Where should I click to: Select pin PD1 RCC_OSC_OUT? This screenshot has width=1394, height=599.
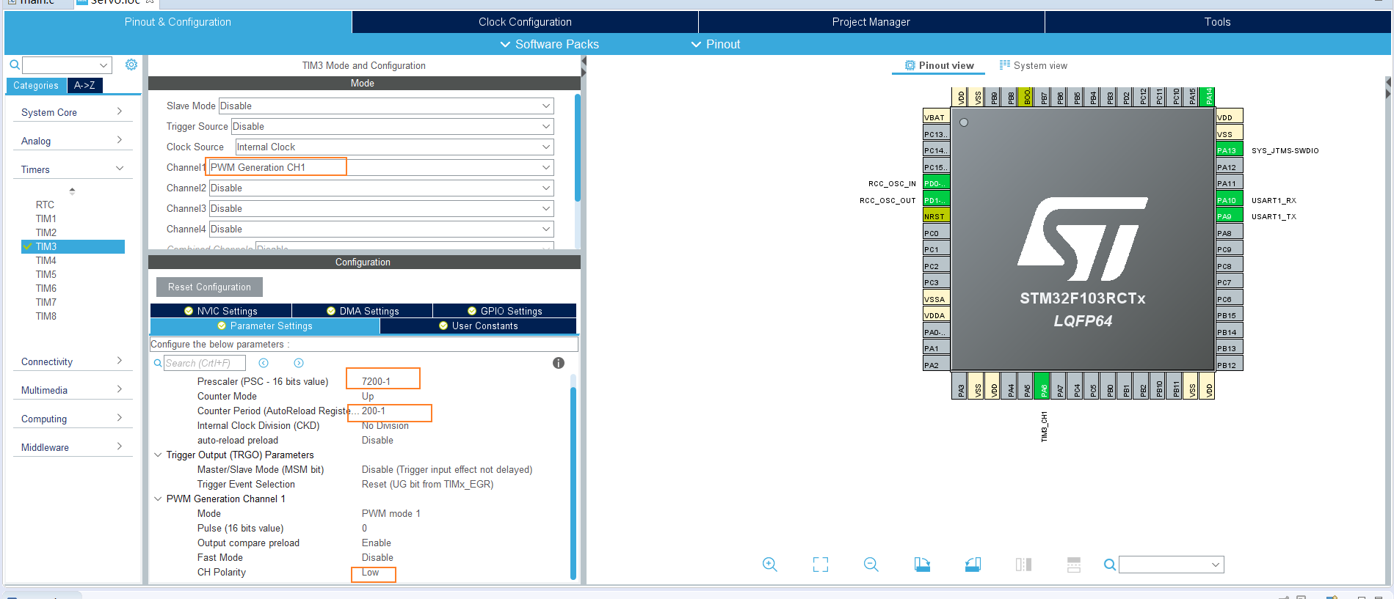tap(936, 200)
